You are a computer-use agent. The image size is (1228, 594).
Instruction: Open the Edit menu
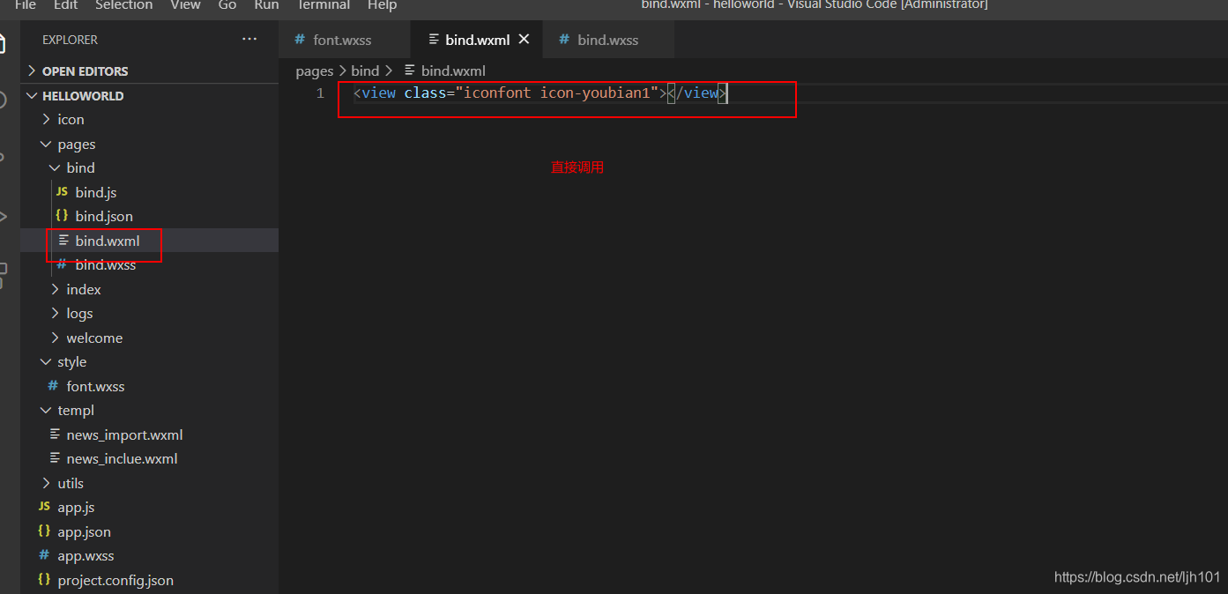pos(65,4)
